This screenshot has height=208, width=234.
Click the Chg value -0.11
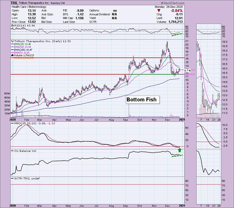pyautogui.click(x=179, y=14)
